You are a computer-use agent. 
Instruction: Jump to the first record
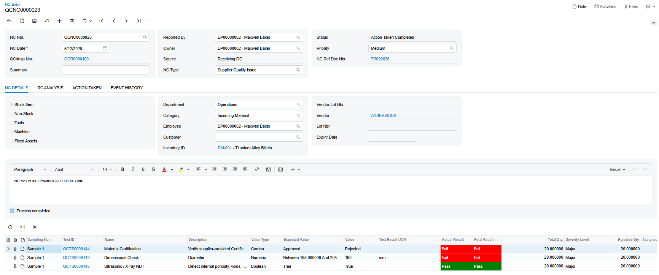pos(101,21)
